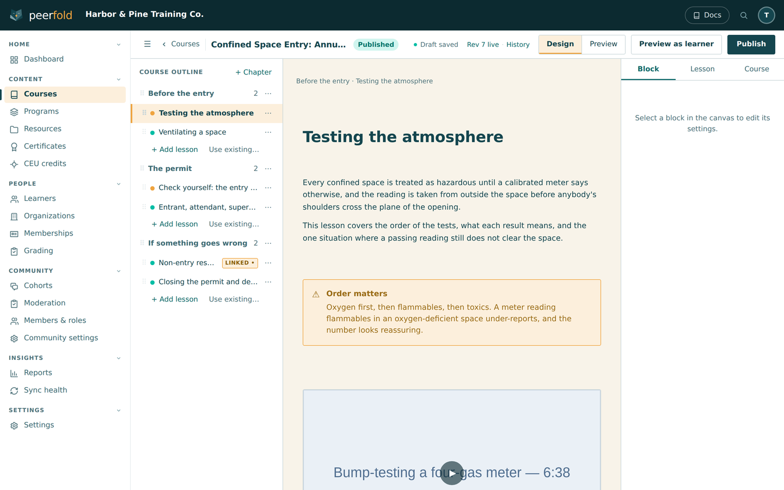Select Entrant, attendant, super... lesson
Viewport: 784px width, 490px height.
pos(207,207)
